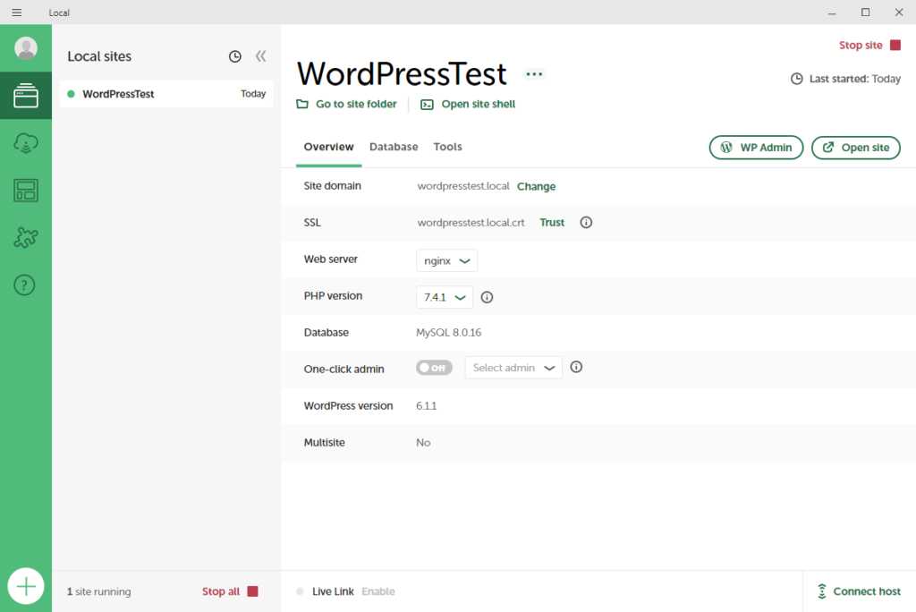Open the Local sites sidebar icon
This screenshot has width=916, height=612.
click(x=26, y=96)
